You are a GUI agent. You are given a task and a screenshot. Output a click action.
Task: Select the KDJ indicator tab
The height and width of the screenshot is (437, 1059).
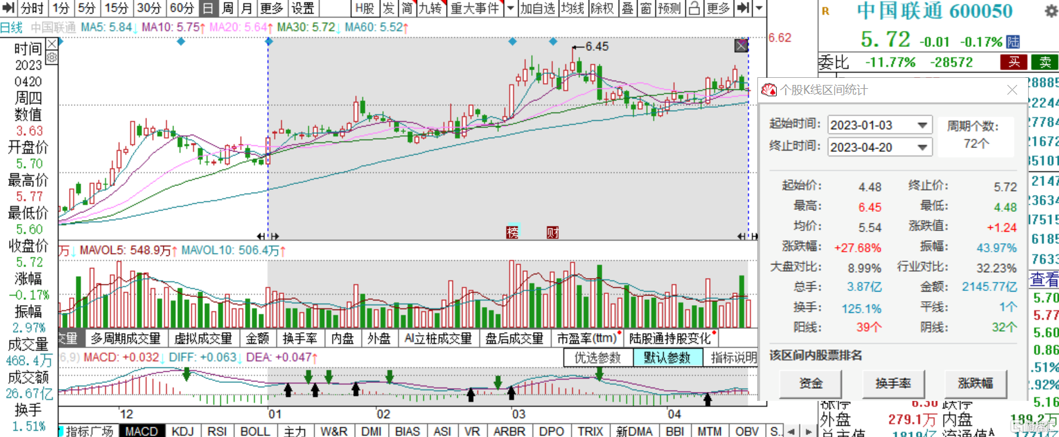[x=182, y=431]
